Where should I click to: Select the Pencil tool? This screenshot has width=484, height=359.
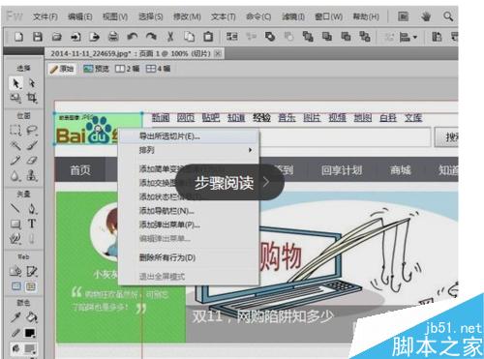point(15,160)
